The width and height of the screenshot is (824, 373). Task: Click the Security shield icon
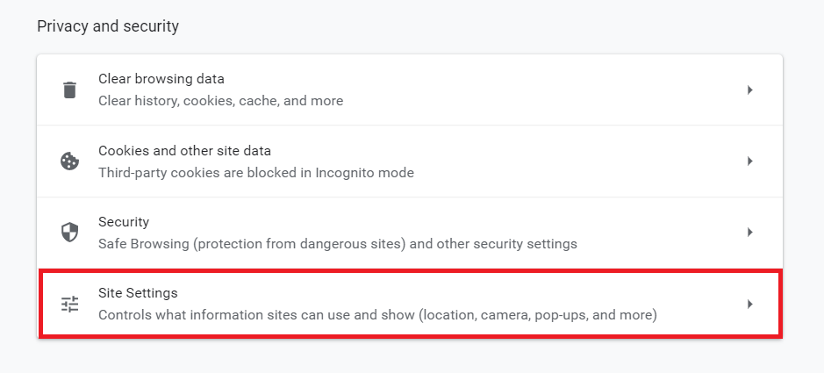[x=69, y=233]
